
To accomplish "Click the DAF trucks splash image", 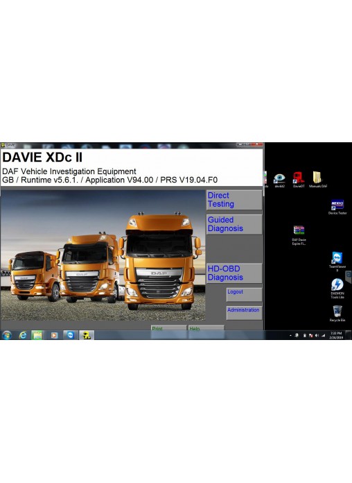I will click(103, 255).
